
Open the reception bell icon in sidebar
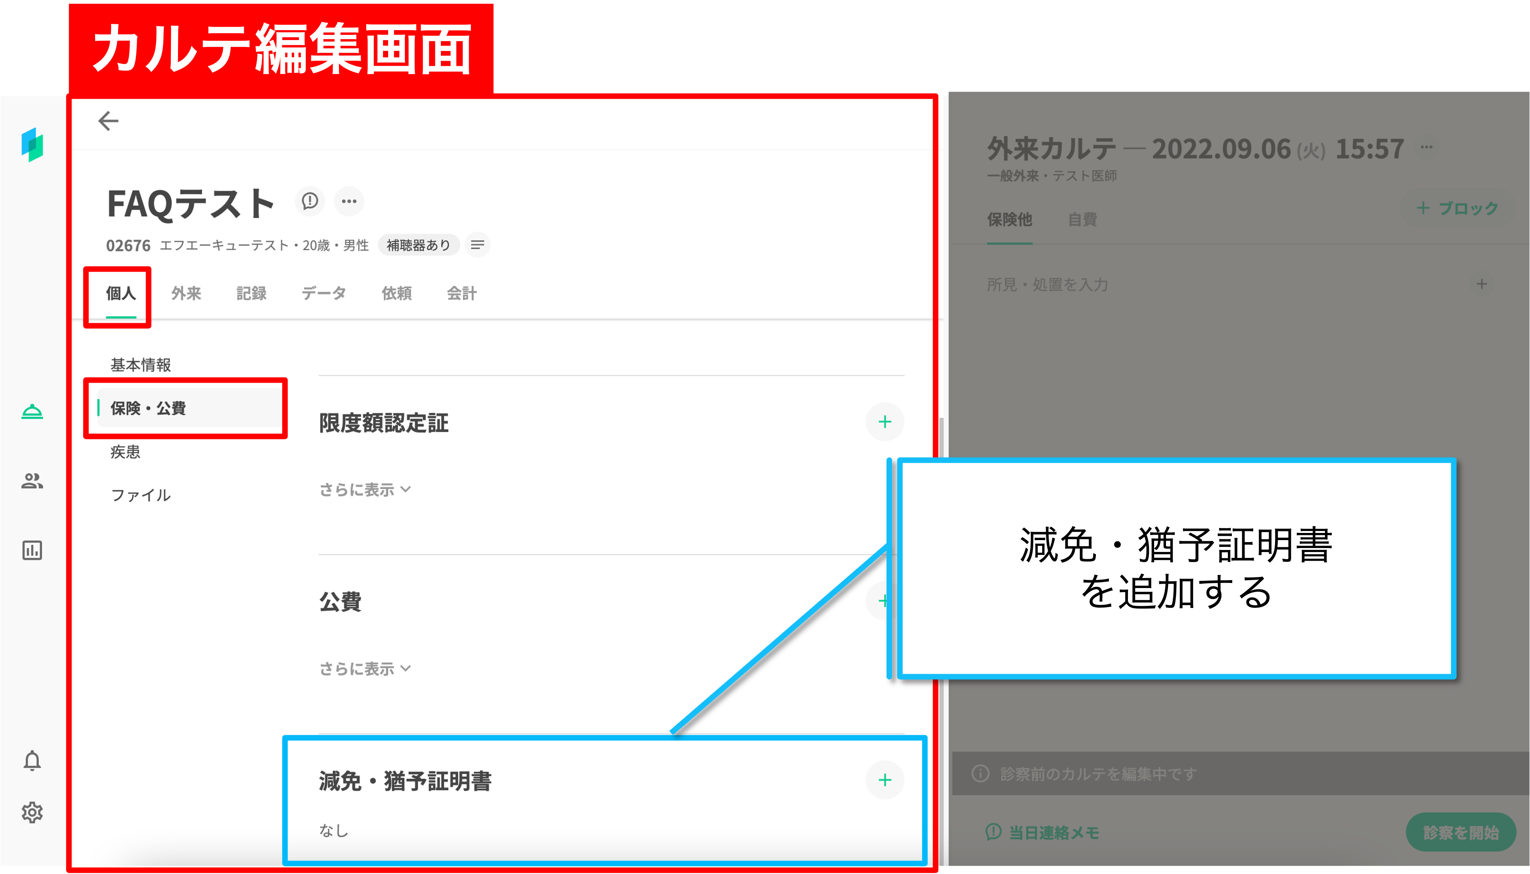pos(33,412)
